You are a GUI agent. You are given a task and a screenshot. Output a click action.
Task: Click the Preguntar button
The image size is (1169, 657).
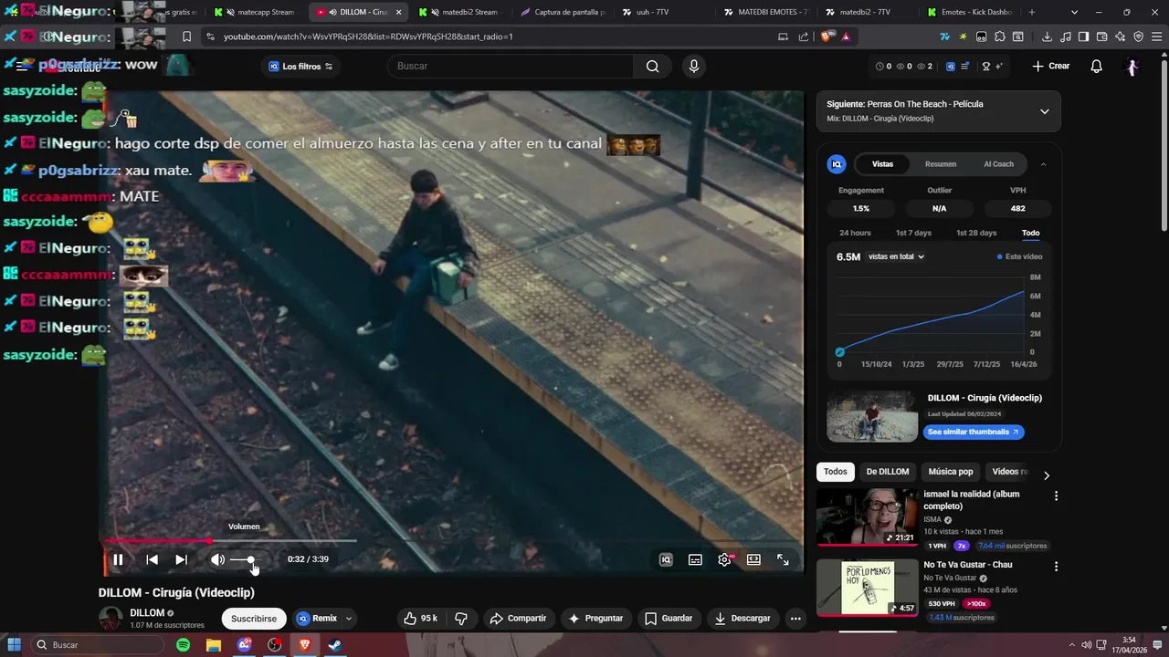(x=595, y=618)
